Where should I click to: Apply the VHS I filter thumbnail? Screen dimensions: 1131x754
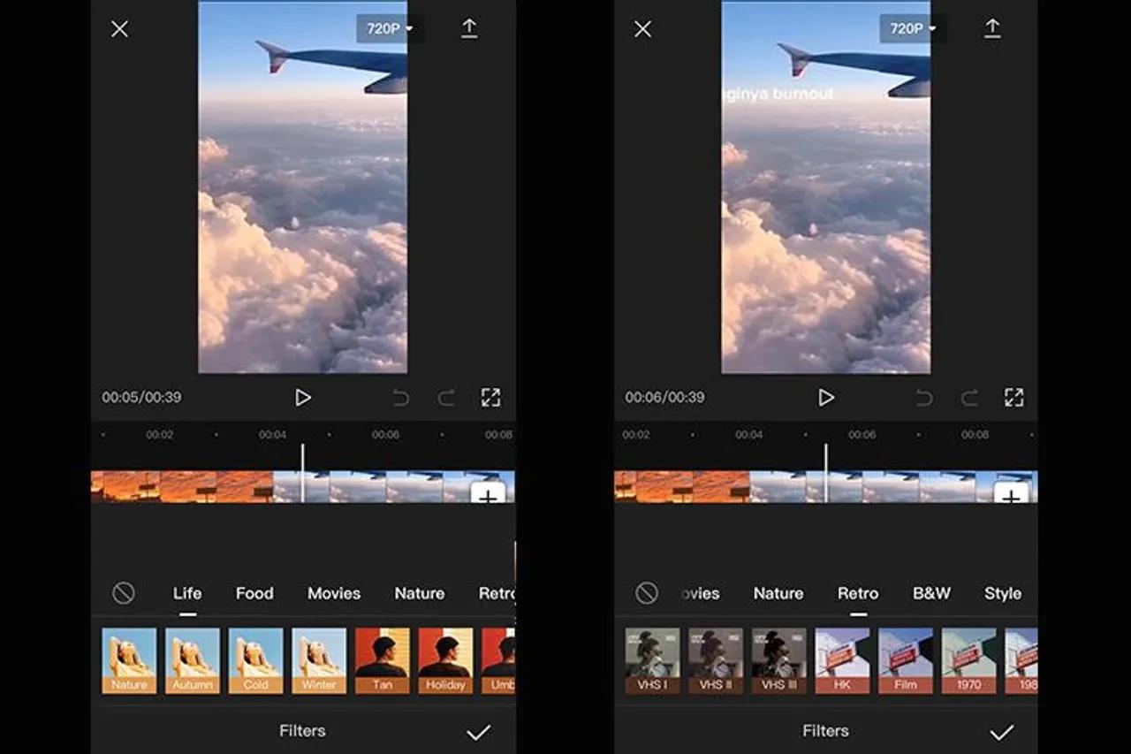click(x=652, y=660)
